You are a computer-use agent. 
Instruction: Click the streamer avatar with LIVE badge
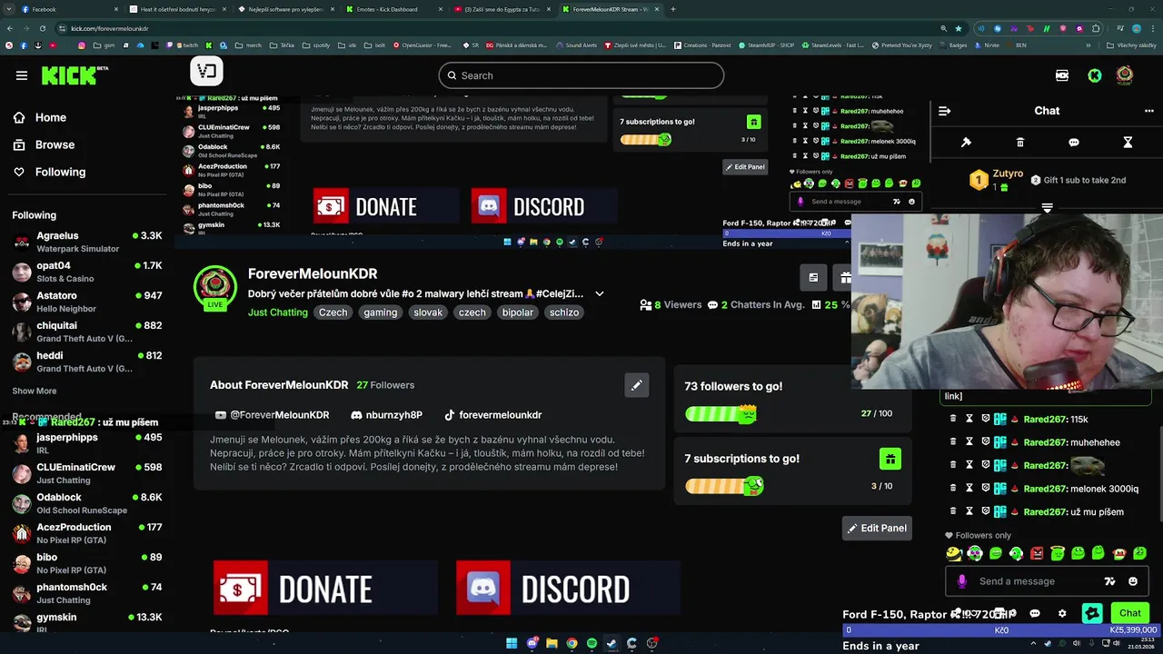pyautogui.click(x=215, y=288)
